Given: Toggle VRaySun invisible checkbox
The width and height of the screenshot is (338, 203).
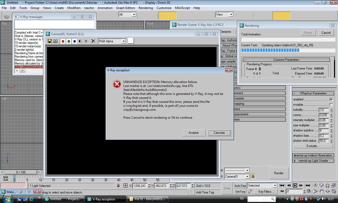Looking at the screenshot, I should click(331, 105).
